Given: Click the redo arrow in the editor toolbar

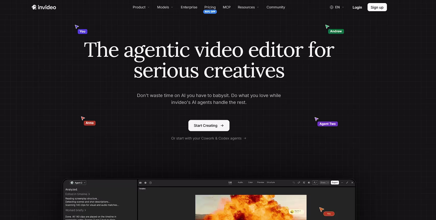Looking at the screenshot, I should click(299, 183).
